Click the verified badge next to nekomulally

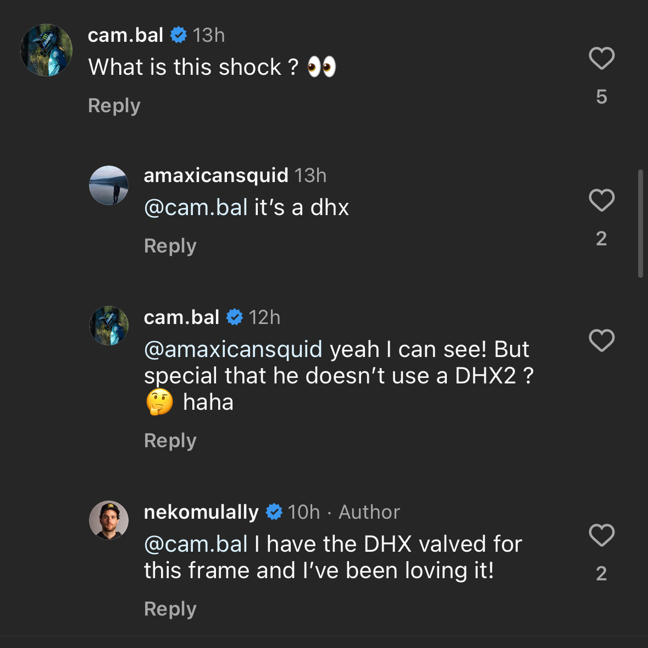pyautogui.click(x=274, y=512)
